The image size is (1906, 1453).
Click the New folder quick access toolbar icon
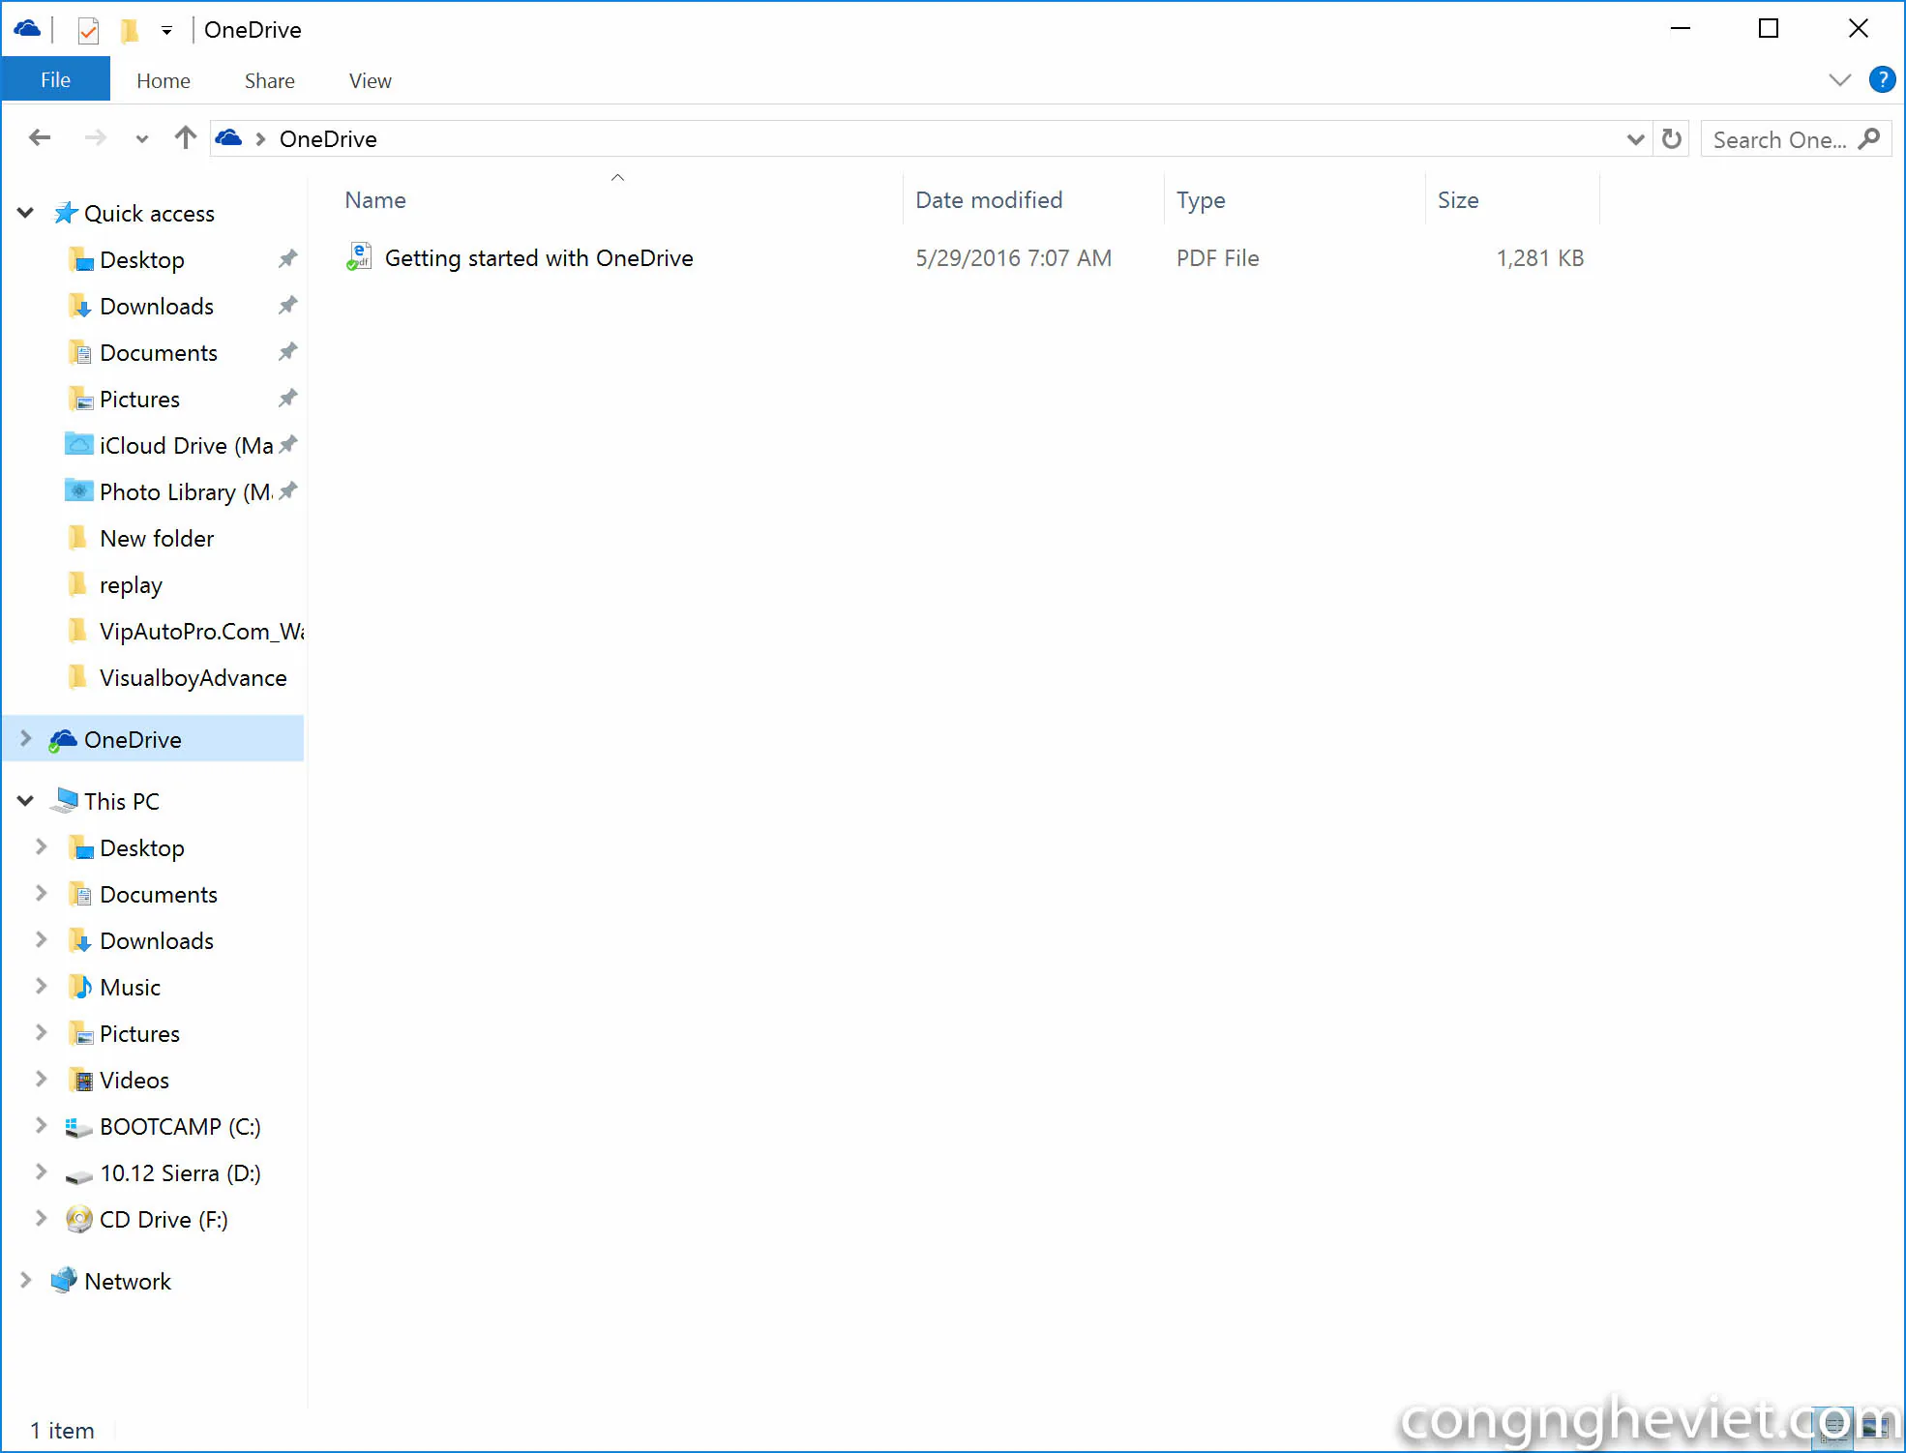click(129, 30)
